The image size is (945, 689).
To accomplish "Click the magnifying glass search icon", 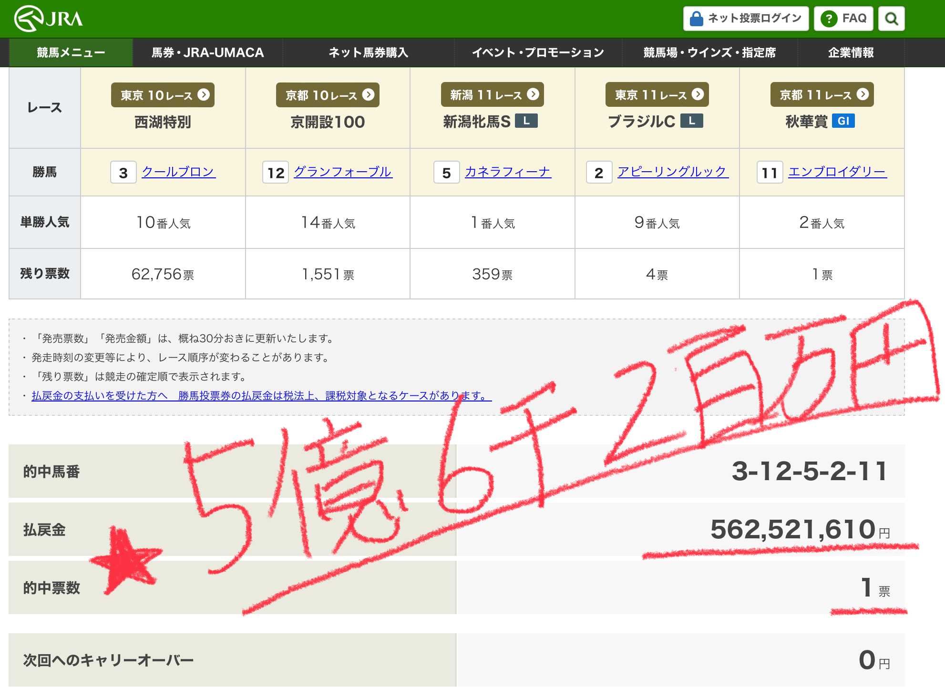I will (x=891, y=19).
